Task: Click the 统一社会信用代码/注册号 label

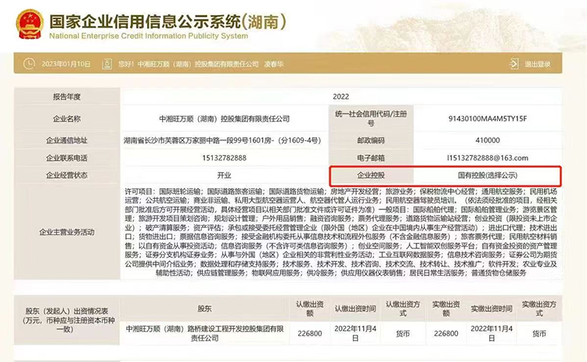Action: click(371, 118)
